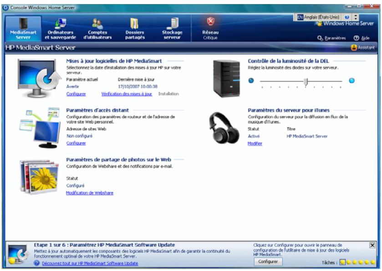
Task: Click Etape 1 sur 6 step heading
Action: pos(104,245)
